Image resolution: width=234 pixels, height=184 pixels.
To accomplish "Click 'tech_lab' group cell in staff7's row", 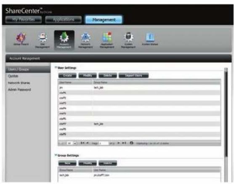I will pyautogui.click(x=98, y=124).
